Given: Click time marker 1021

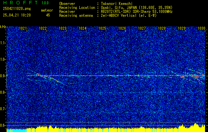Looking at the screenshot, I should point(23,28).
